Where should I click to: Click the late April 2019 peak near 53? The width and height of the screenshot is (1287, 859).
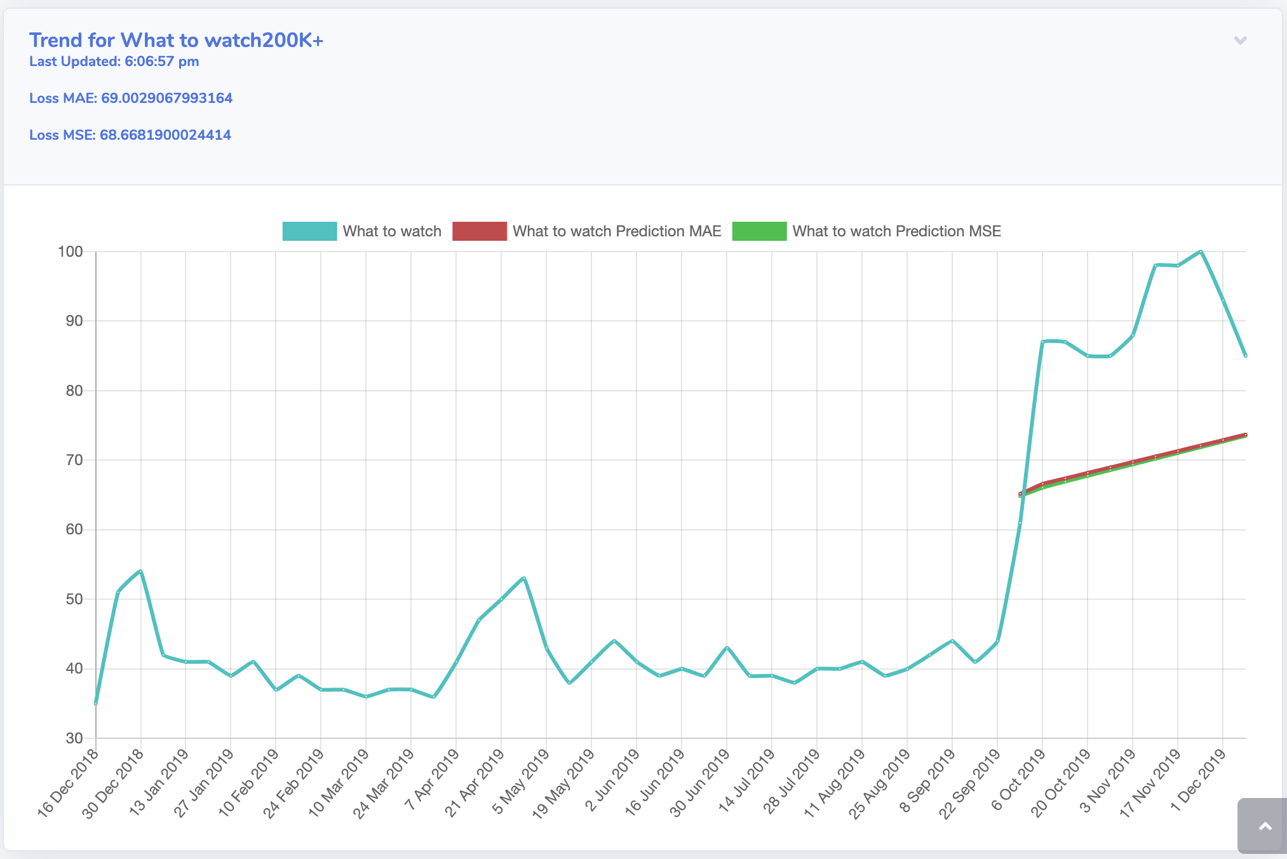[523, 578]
